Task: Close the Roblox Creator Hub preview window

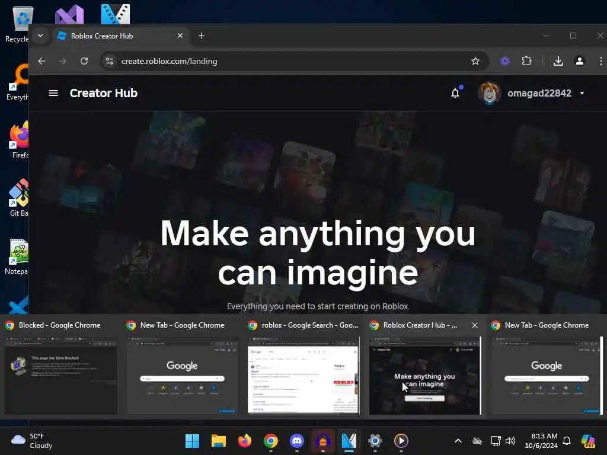Action: click(475, 325)
